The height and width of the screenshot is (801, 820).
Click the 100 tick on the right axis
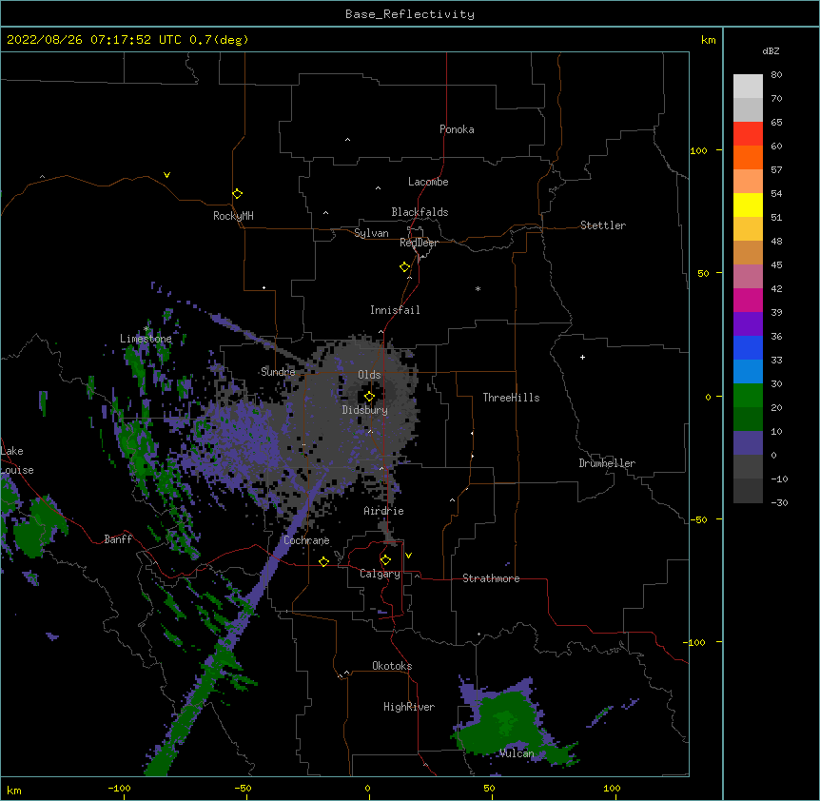point(698,150)
